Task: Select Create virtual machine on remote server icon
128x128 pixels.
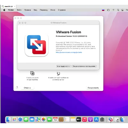Action: click(58, 73)
